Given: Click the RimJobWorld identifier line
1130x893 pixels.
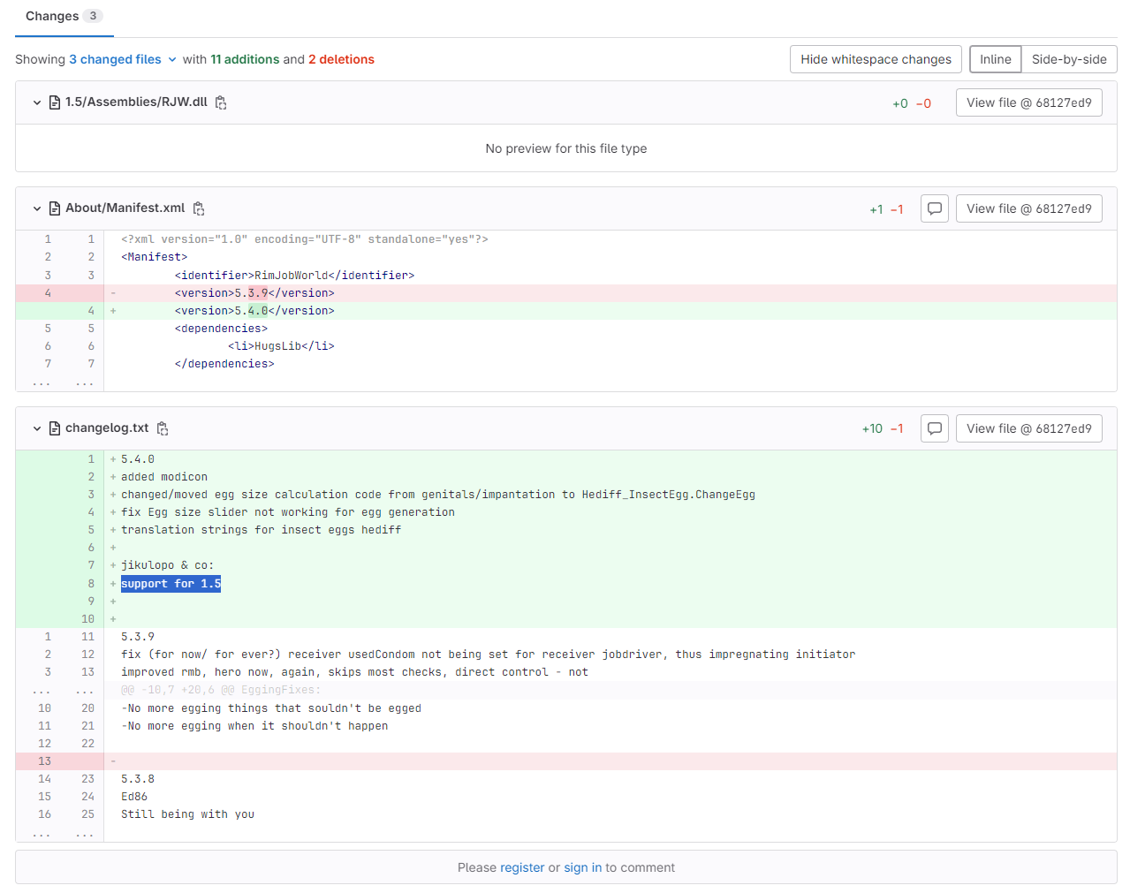Looking at the screenshot, I should pos(294,276).
